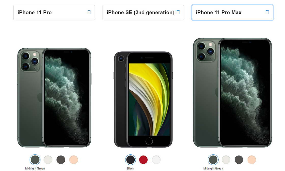Select Red swatch for iPhone SE
The image size is (285, 171).
[144, 160]
